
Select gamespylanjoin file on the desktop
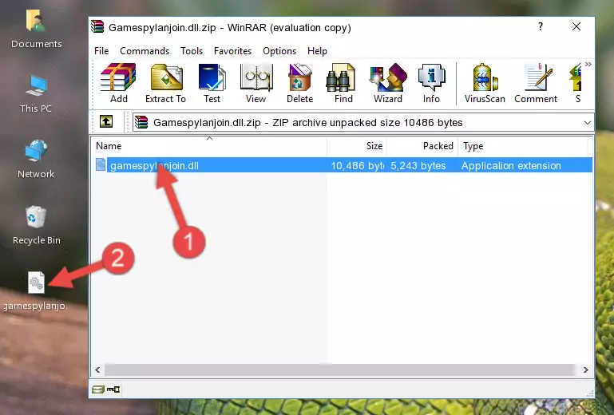36,291
